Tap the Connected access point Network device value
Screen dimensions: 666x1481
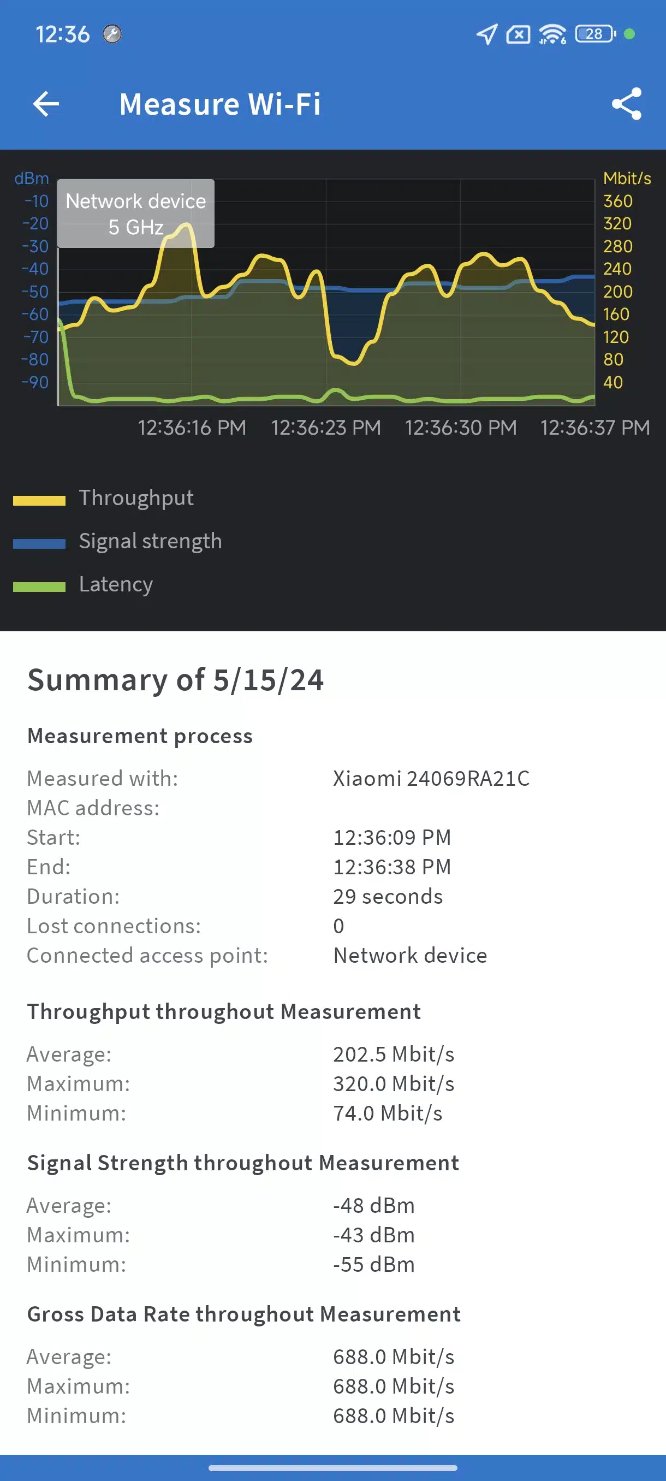point(411,956)
